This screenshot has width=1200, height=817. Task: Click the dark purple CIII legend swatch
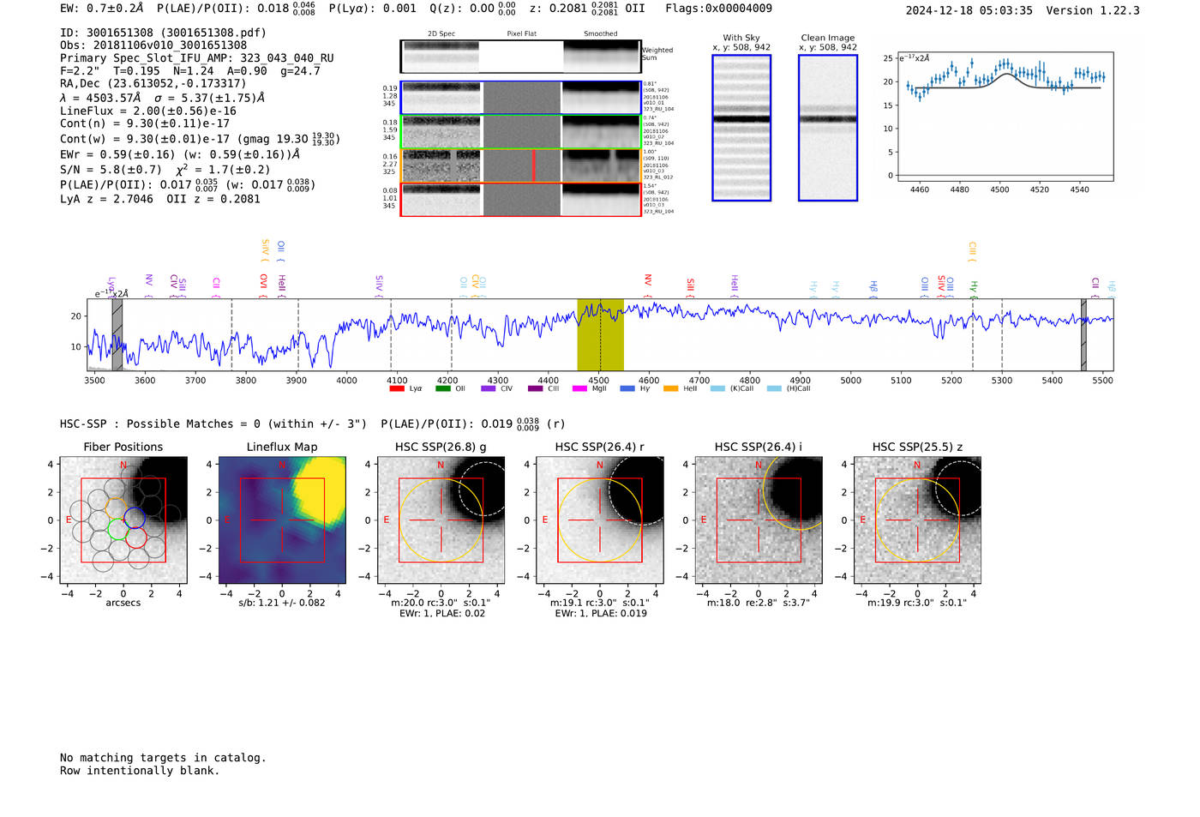click(536, 388)
